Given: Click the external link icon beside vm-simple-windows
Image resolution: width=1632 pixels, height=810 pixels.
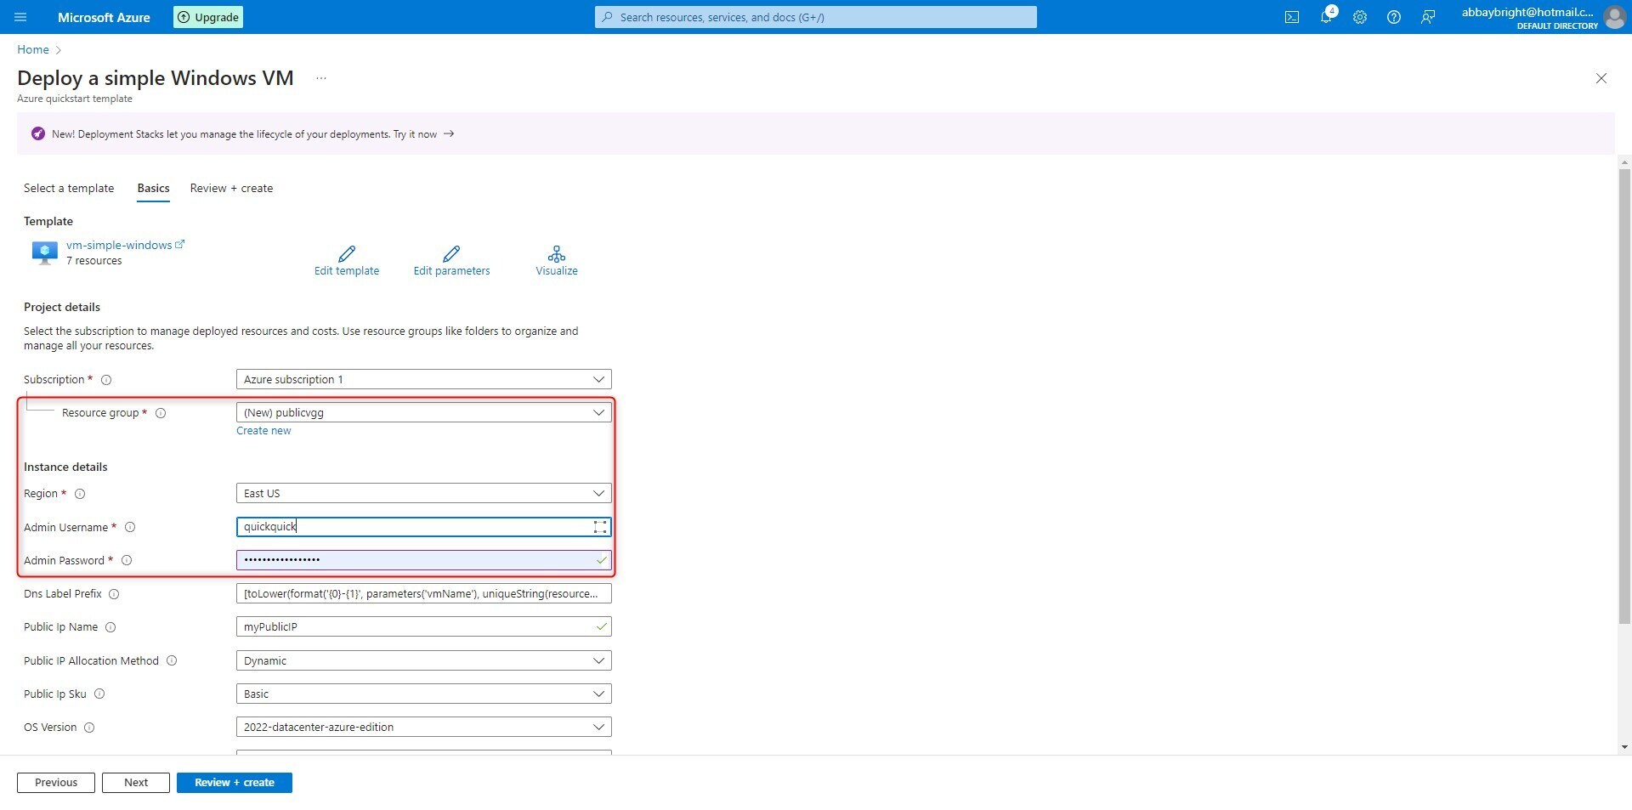Looking at the screenshot, I should click(x=179, y=245).
